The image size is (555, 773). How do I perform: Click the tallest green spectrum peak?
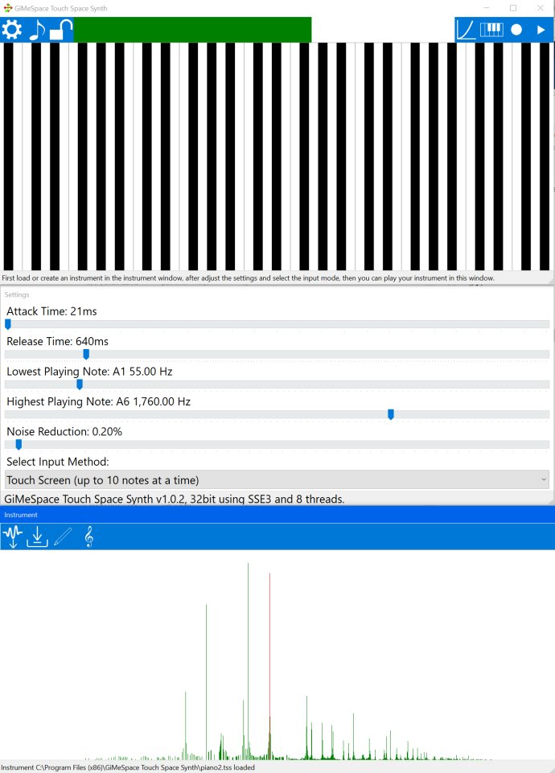tap(248, 660)
